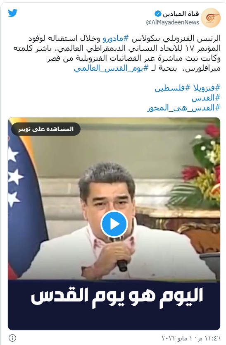Click the #القدس_هي_المحور hashtag
This screenshot has width=226, height=345.
pos(183,108)
